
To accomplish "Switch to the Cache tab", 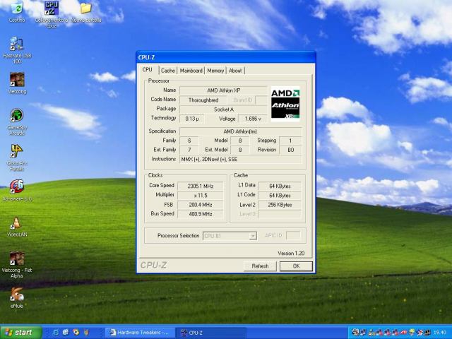I will (168, 71).
